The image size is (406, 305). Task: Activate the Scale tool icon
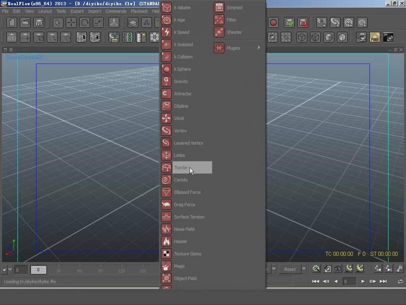tap(98, 23)
